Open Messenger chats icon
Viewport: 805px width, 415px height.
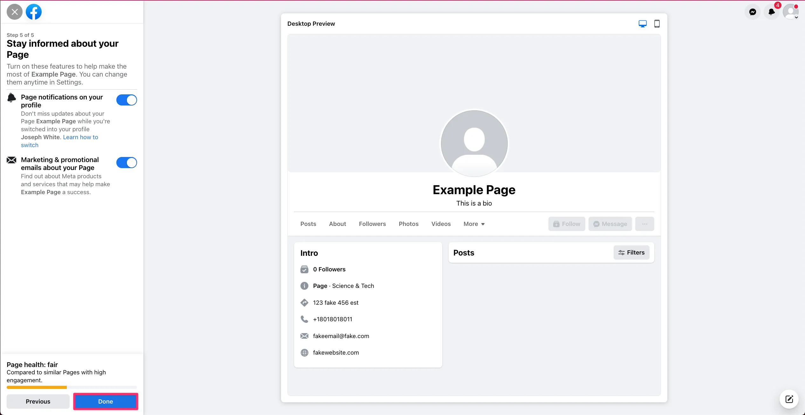pyautogui.click(x=753, y=12)
